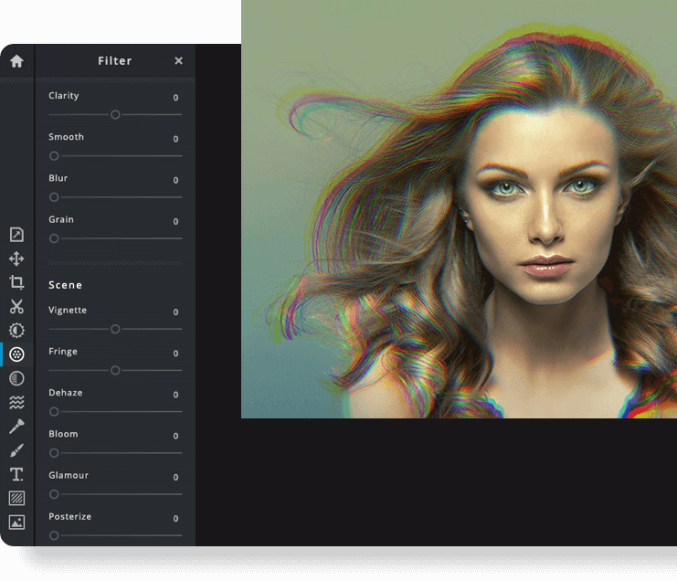Select the Draw brush tool
This screenshot has height=581, width=677.
(x=16, y=450)
